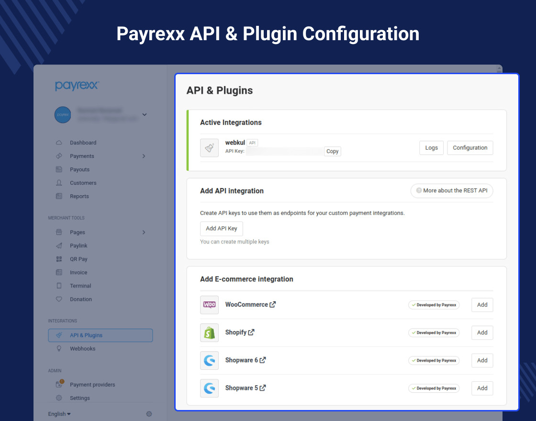Click the Payouts sidebar icon
Screen dimensions: 536x421
pyautogui.click(x=59, y=169)
